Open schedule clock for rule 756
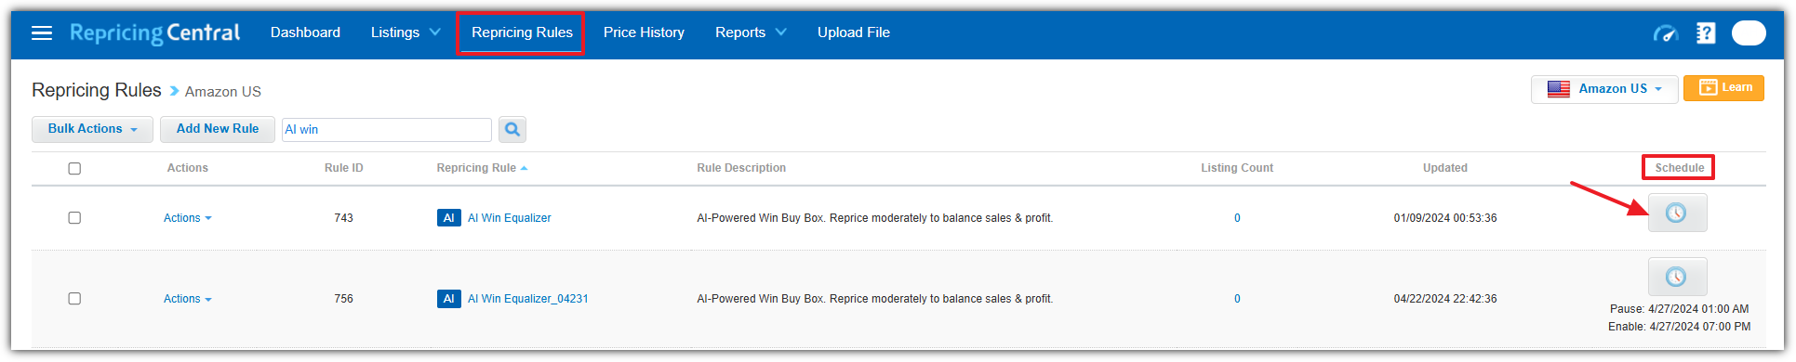1796x362 pixels. coord(1677,277)
